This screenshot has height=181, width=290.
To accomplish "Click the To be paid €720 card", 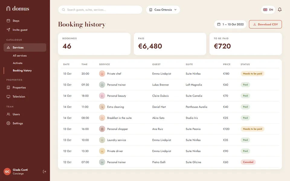I will [x=246, y=44].
